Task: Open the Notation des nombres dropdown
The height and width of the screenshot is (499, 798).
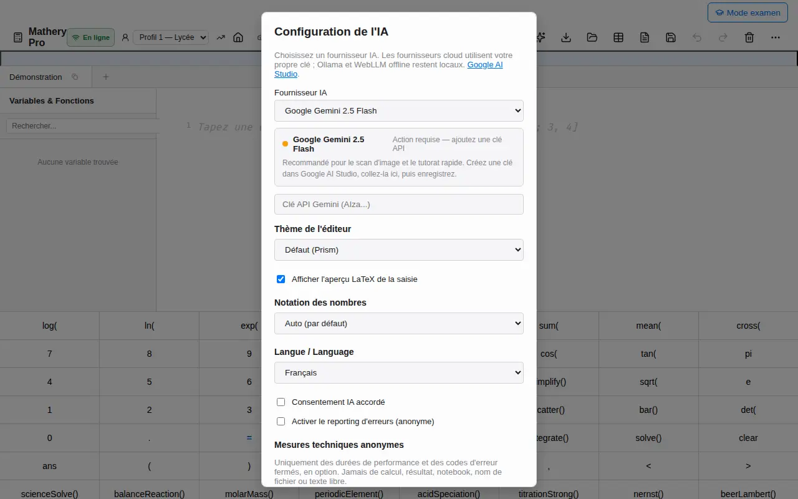Action: (x=399, y=323)
